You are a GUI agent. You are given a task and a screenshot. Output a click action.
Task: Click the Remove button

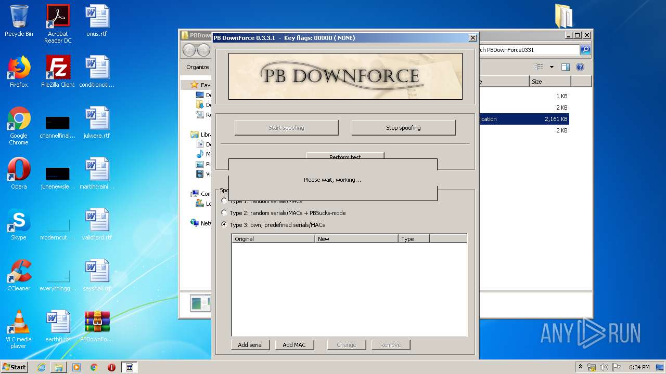[x=390, y=345]
